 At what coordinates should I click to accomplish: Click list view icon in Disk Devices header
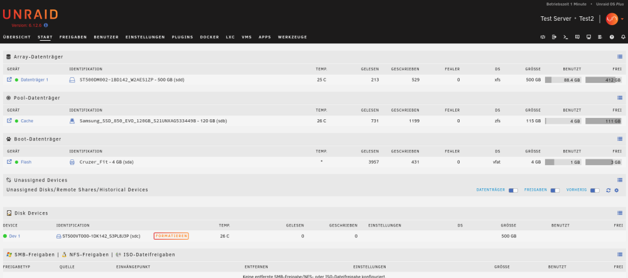(x=620, y=213)
